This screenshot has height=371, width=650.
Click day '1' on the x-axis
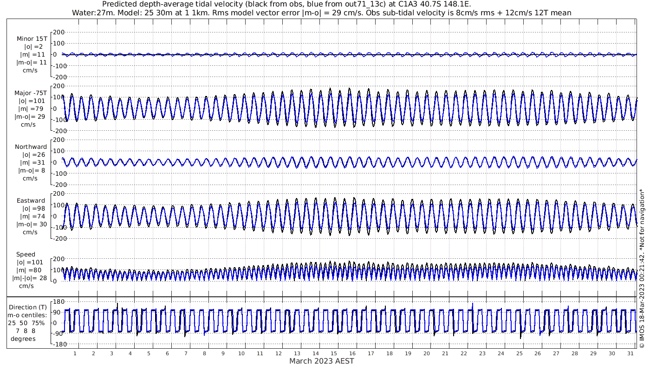tap(75, 353)
